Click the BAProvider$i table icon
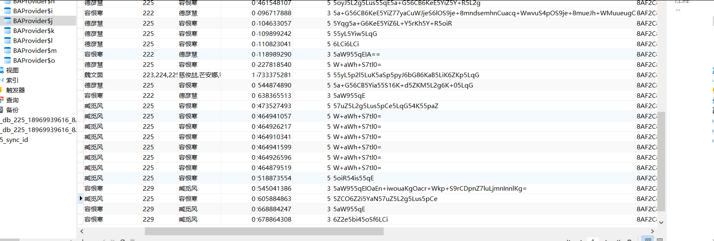 point(7,11)
